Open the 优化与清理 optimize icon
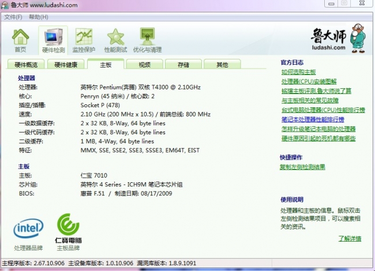Image resolution: width=375 pixels, height=271 pixels. (148, 40)
